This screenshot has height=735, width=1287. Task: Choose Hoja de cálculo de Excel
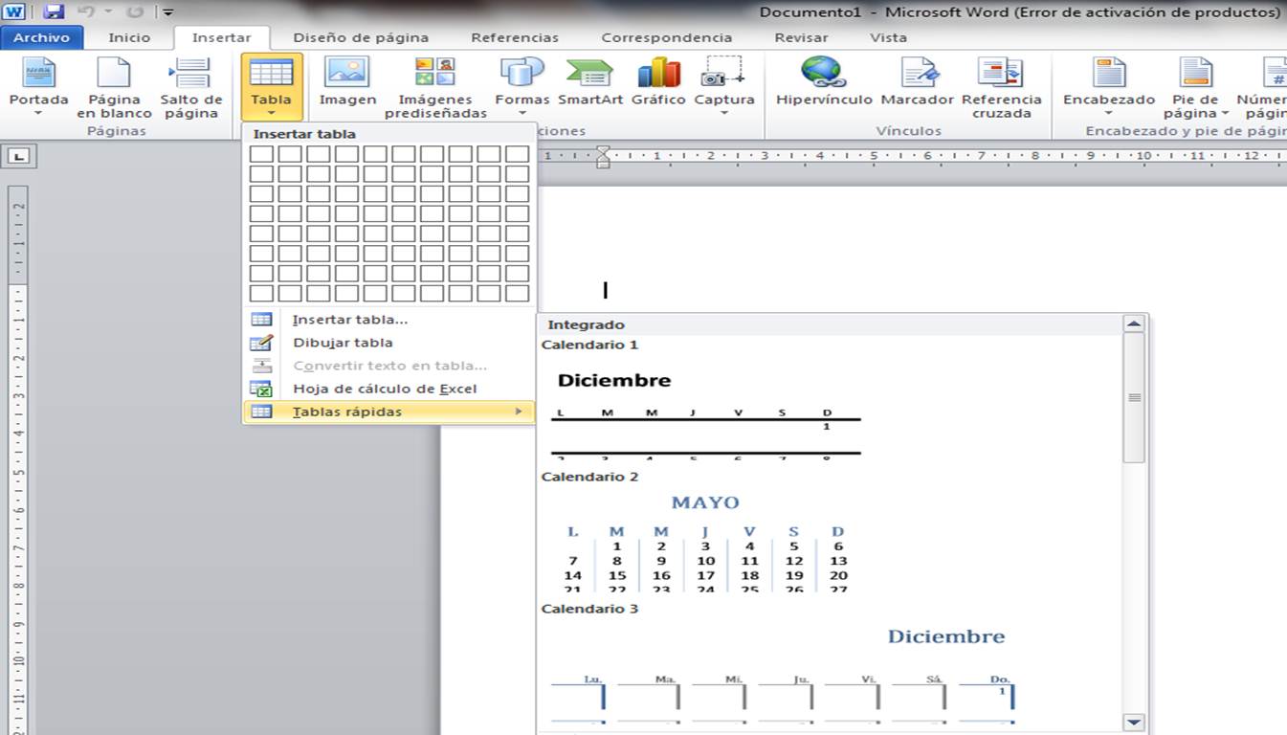coord(388,389)
